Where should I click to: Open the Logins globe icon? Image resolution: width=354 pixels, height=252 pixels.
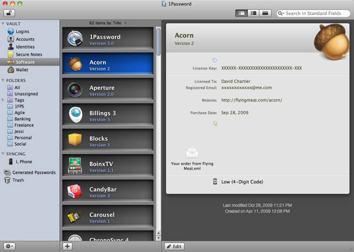tap(11, 32)
